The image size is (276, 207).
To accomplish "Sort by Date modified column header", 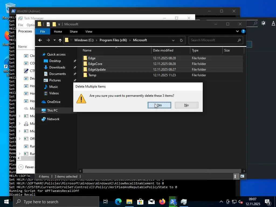I will pyautogui.click(x=170, y=50).
